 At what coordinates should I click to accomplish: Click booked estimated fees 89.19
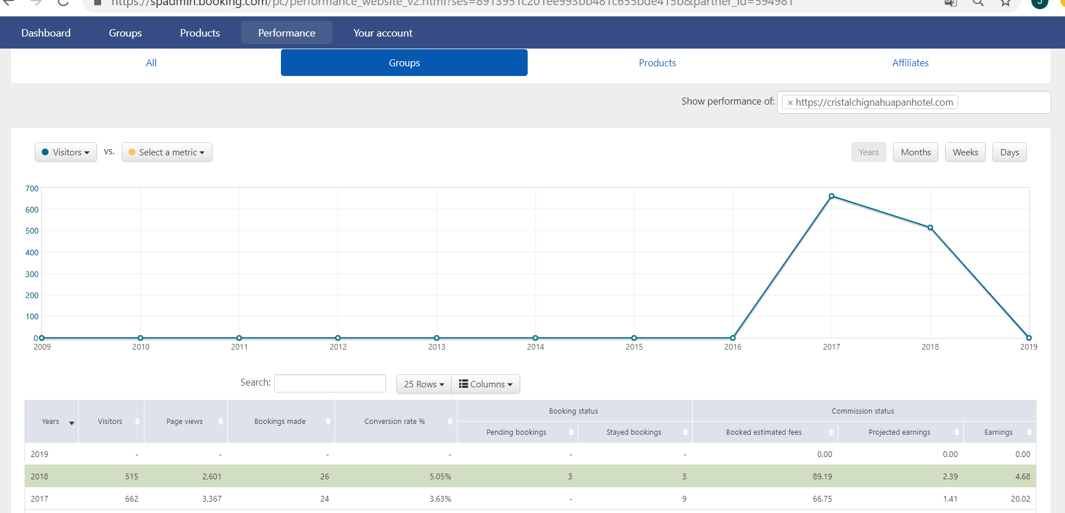point(822,476)
